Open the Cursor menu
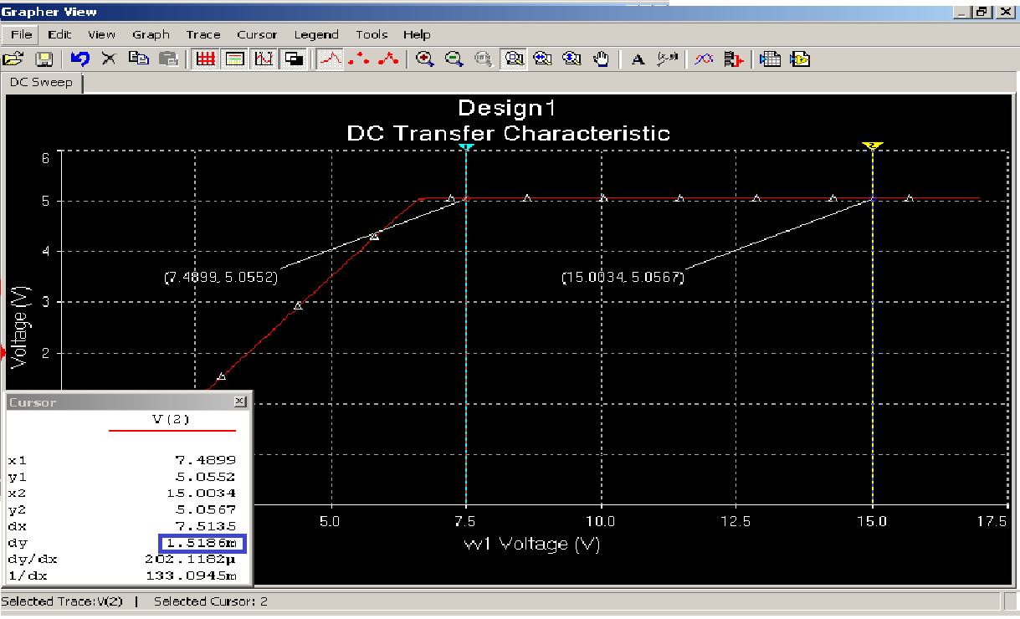The width and height of the screenshot is (1020, 619). (x=257, y=34)
